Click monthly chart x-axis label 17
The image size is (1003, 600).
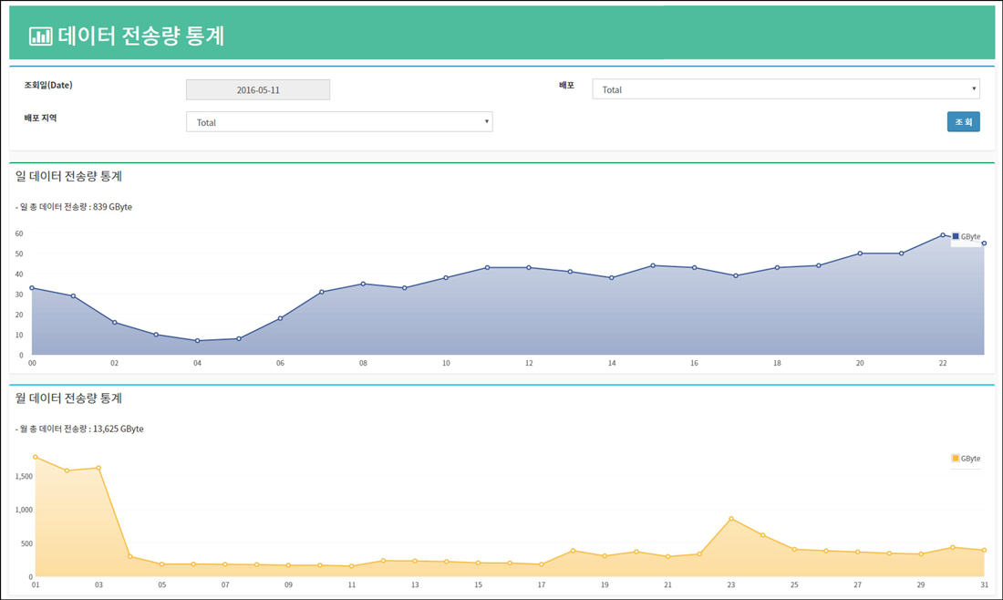[x=541, y=585]
